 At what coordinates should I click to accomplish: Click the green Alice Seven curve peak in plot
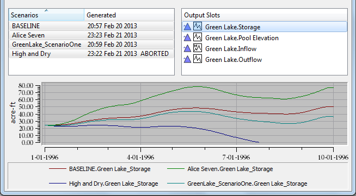point(197,86)
